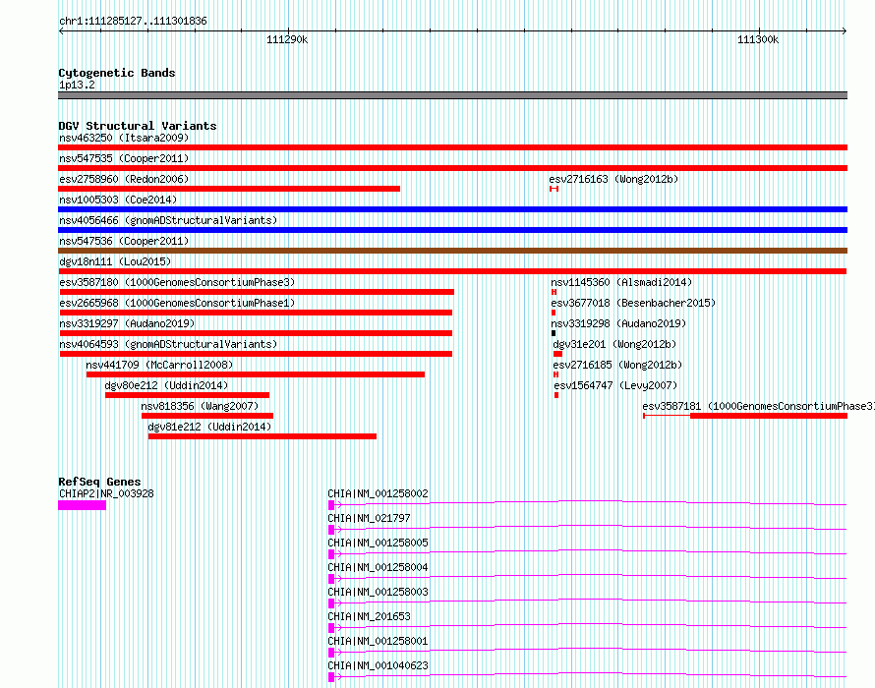Select the Cytogenetic Bands track heading

pos(117,73)
